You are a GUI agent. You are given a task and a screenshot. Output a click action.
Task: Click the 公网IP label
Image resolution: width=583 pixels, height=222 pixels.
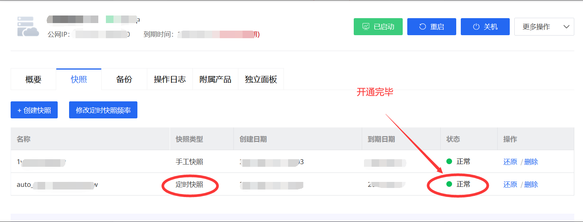[59, 34]
